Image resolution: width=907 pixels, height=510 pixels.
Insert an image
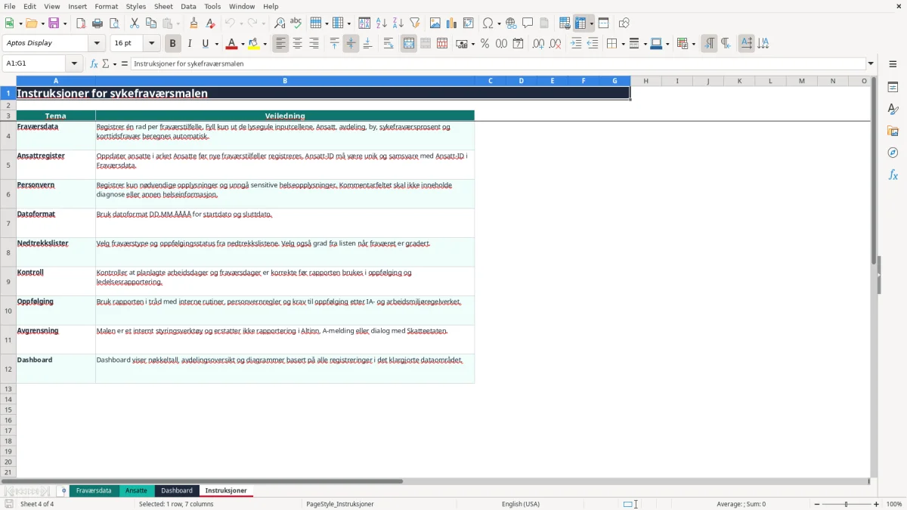(x=435, y=23)
